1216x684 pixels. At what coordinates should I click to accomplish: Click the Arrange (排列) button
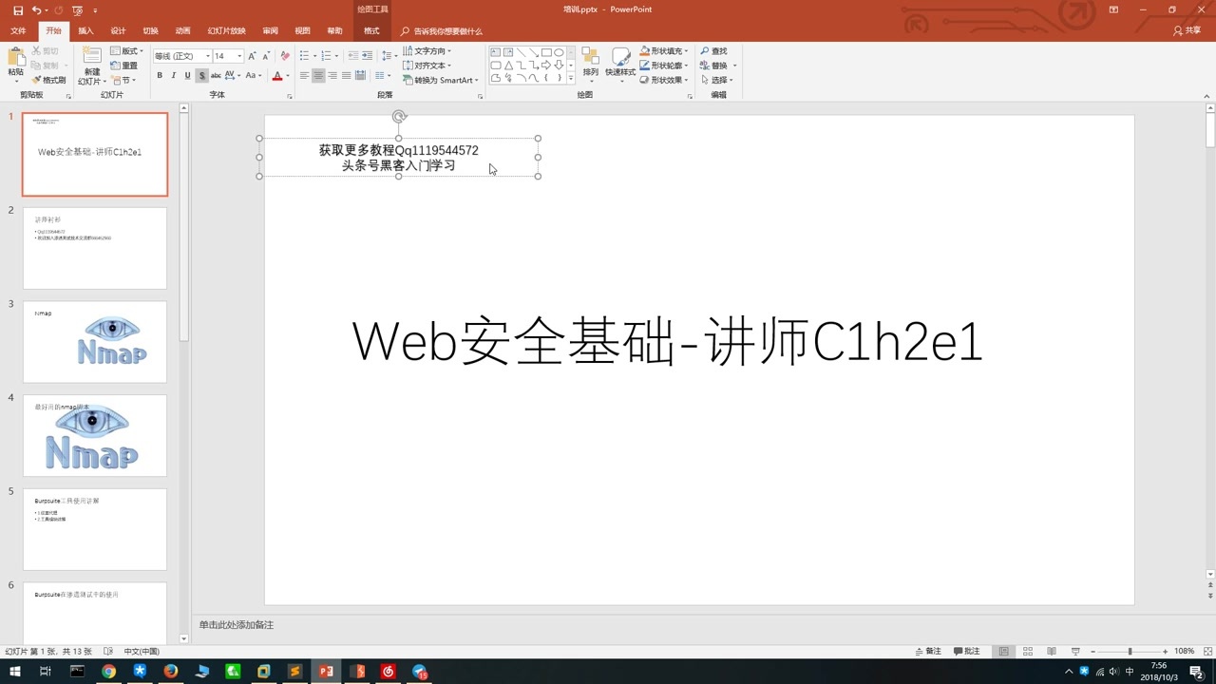(x=590, y=63)
